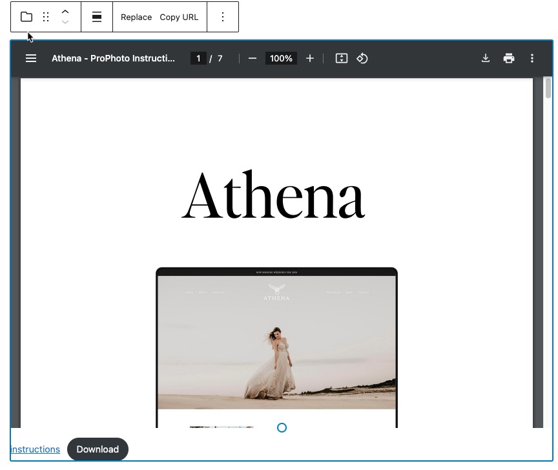Click the PDF page number field

tap(198, 58)
